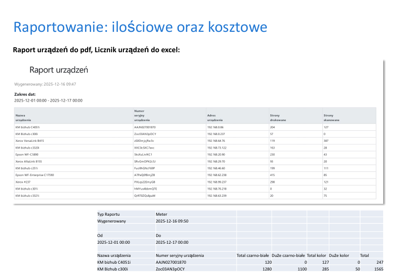Click the 'Xerox #237' device name

tap(23, 182)
